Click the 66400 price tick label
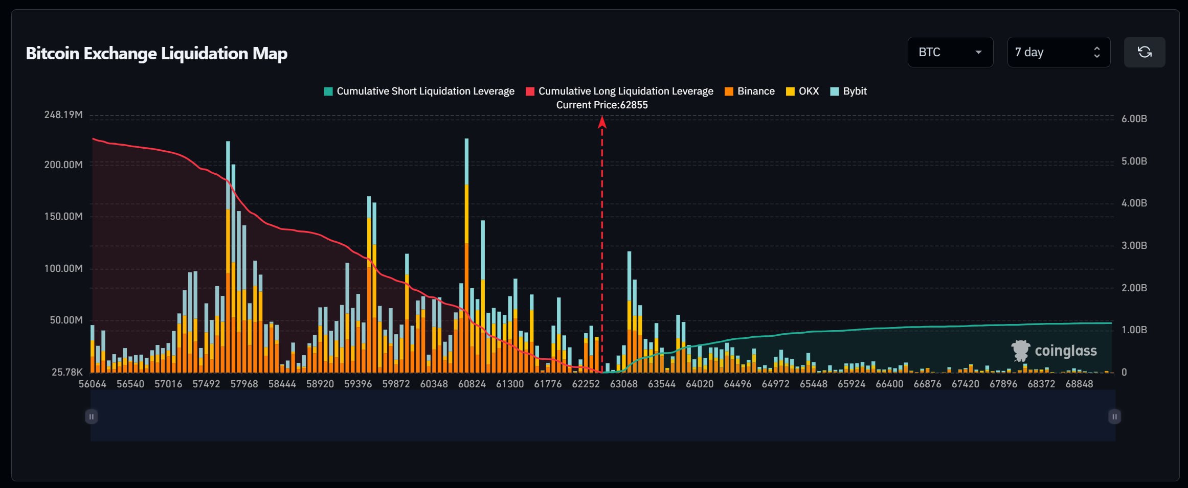1188x488 pixels. coord(889,384)
